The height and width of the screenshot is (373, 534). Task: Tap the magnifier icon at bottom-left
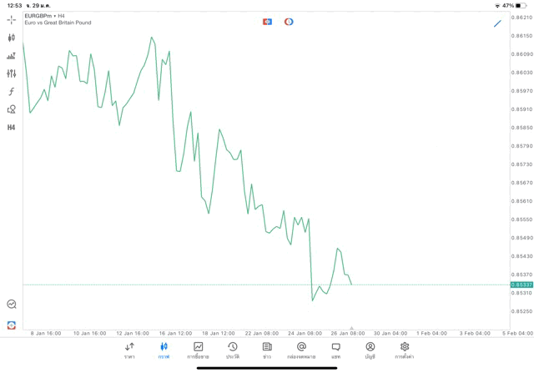point(12,305)
